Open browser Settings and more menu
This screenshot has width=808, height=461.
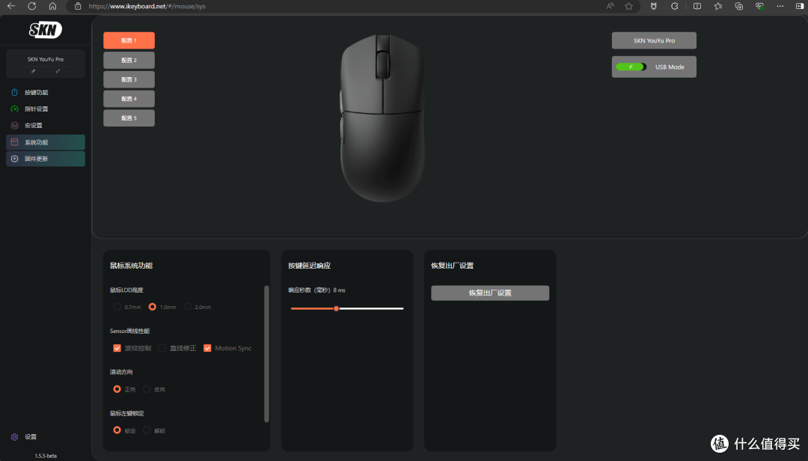(780, 6)
